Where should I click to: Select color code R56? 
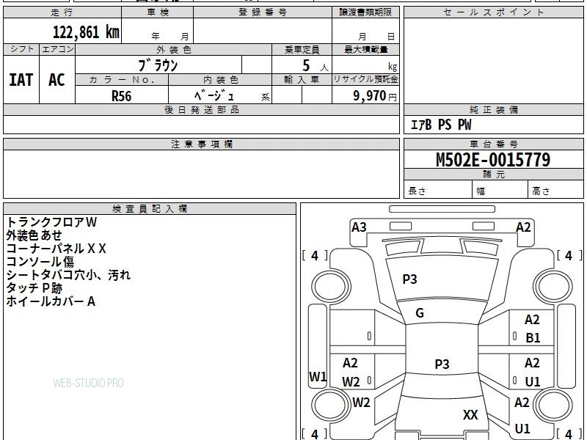pos(122,96)
